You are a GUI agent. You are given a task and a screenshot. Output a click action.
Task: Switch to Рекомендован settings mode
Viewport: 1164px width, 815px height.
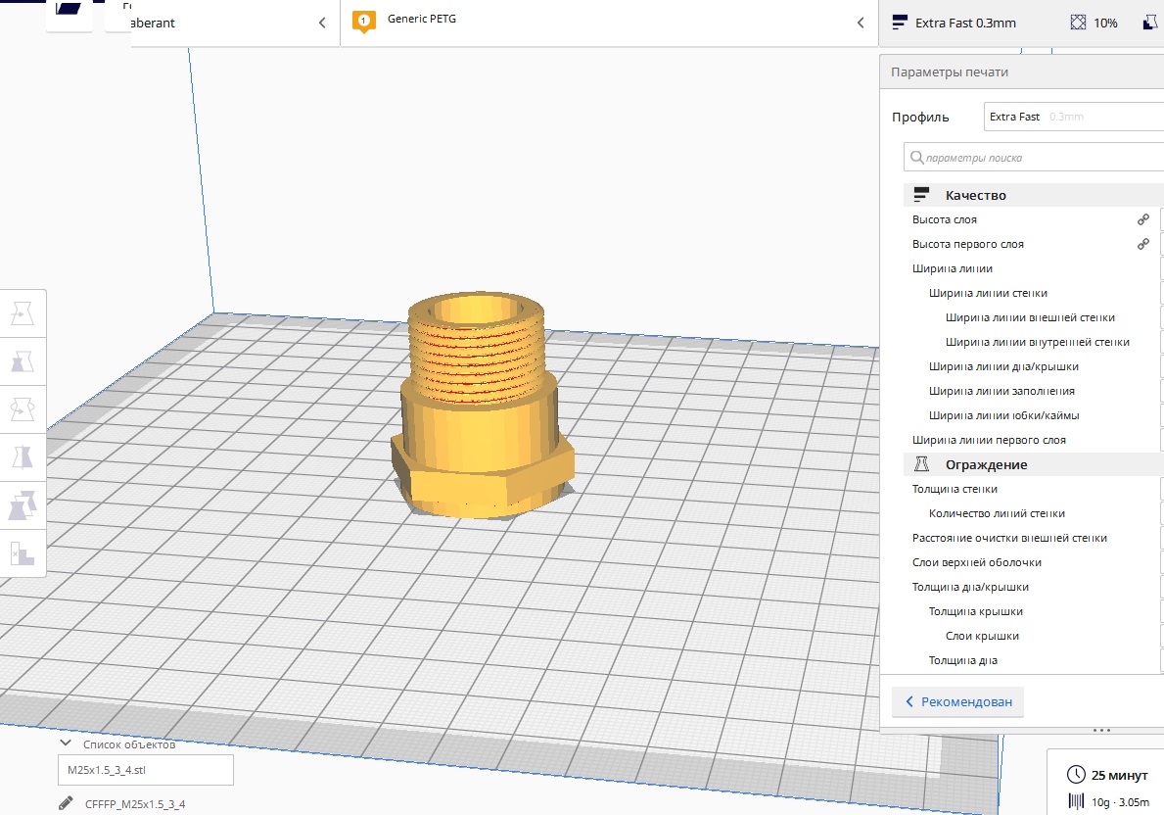click(957, 702)
